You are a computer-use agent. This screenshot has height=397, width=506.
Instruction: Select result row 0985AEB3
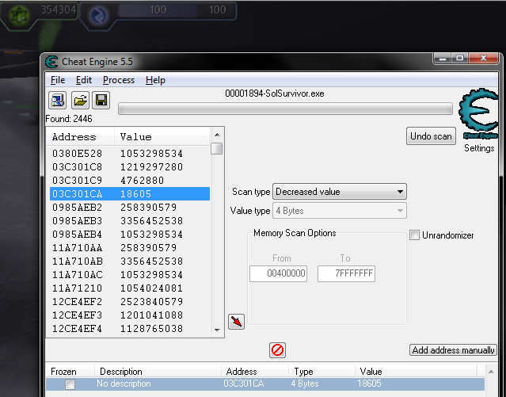[129, 221]
